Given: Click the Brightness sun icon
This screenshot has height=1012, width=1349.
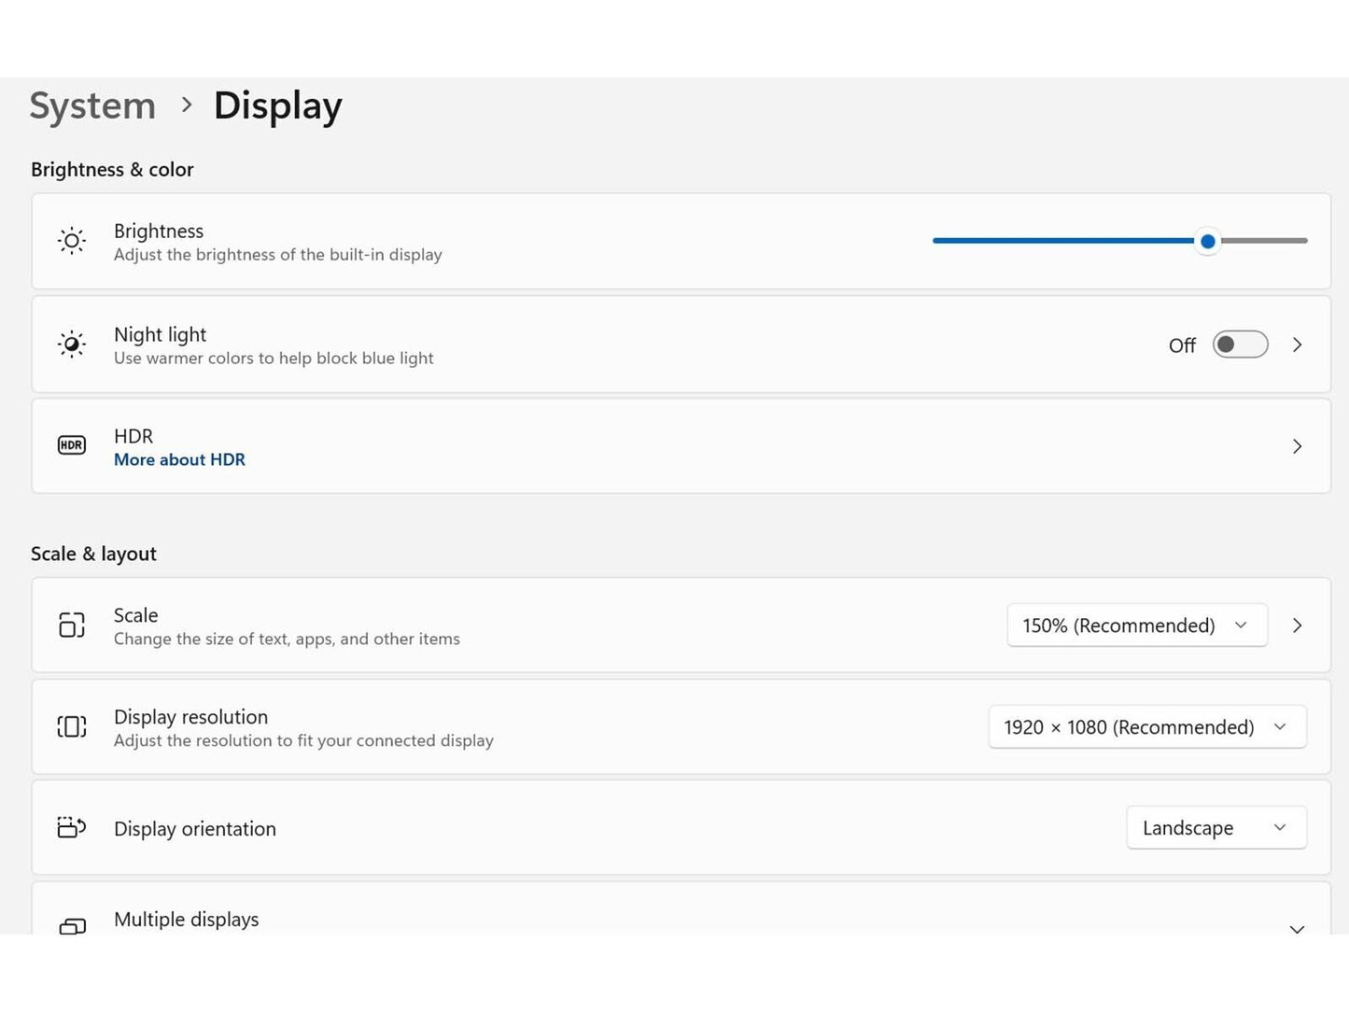Looking at the screenshot, I should pyautogui.click(x=72, y=241).
